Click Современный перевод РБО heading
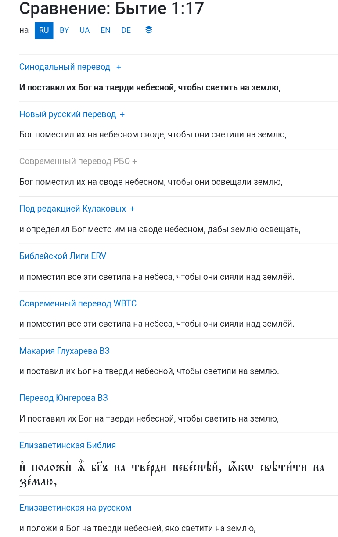The width and height of the screenshot is (338, 537). pyautogui.click(x=75, y=162)
